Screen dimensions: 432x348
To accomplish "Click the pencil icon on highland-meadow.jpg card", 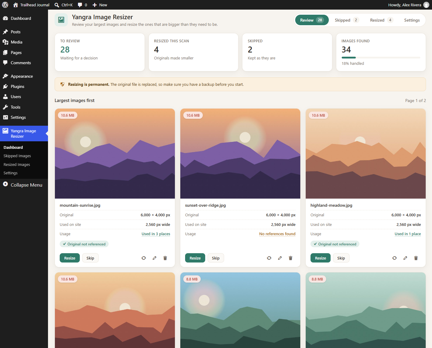I will pyautogui.click(x=405, y=258).
